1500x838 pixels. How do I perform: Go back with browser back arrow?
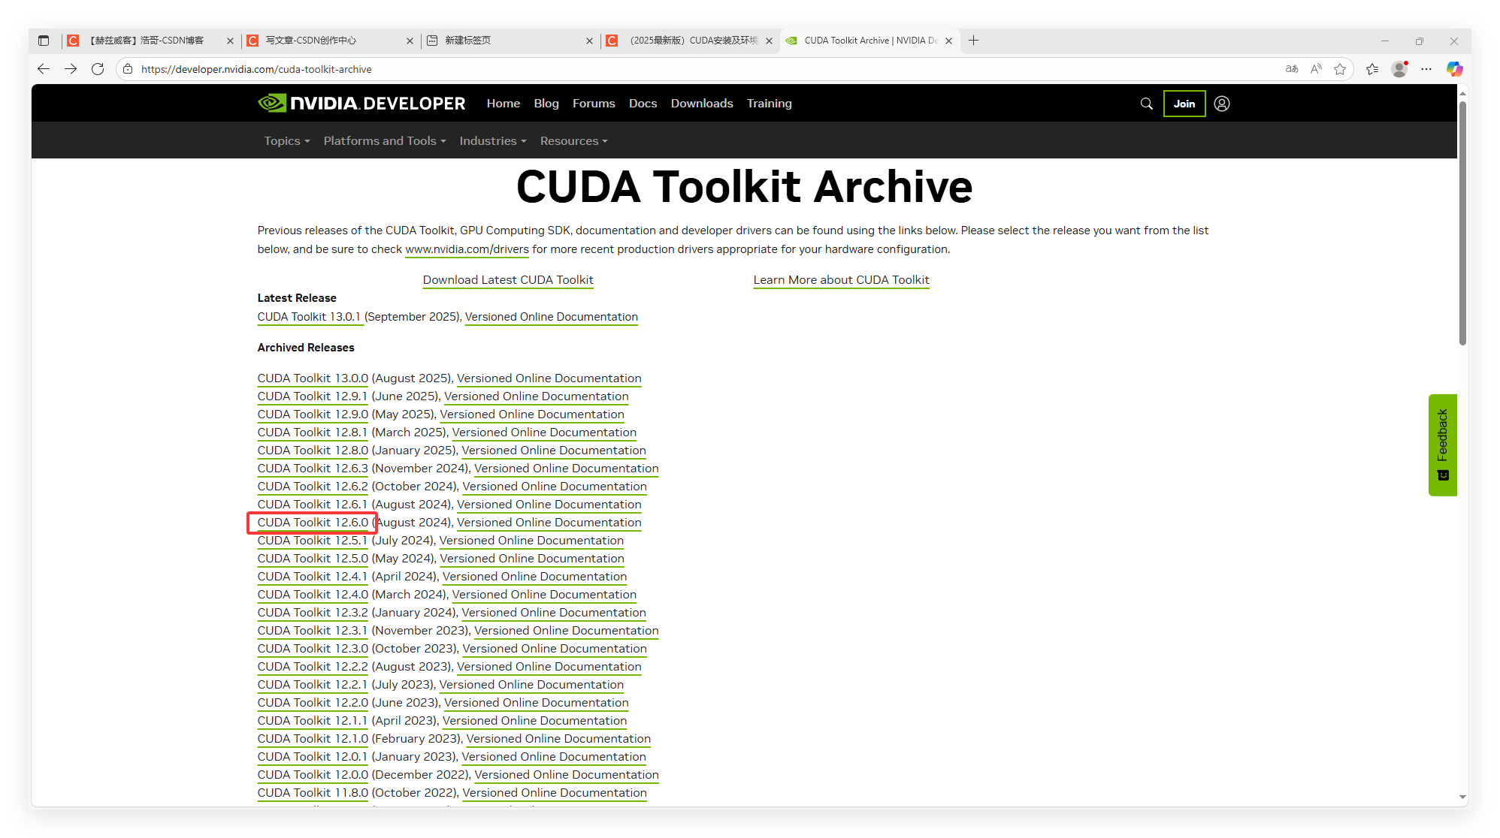pos(44,69)
